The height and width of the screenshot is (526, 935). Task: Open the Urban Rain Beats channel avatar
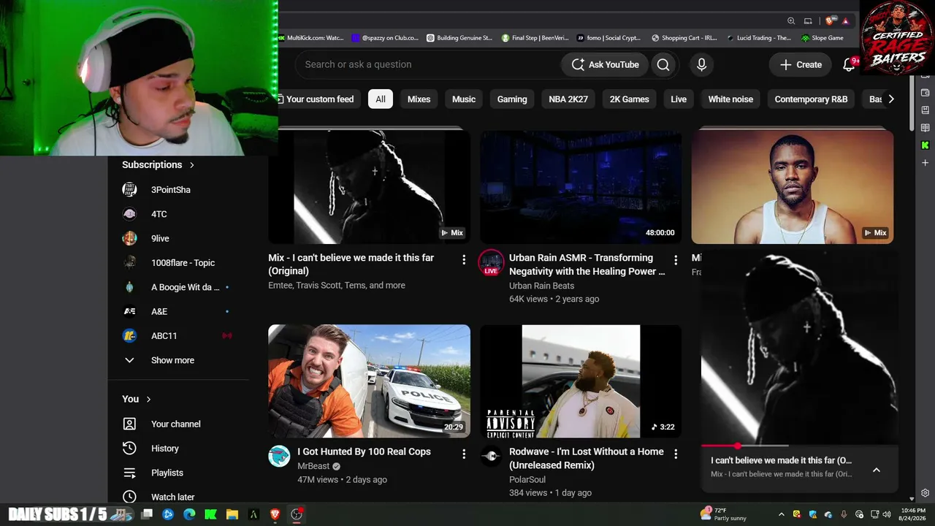[491, 262]
